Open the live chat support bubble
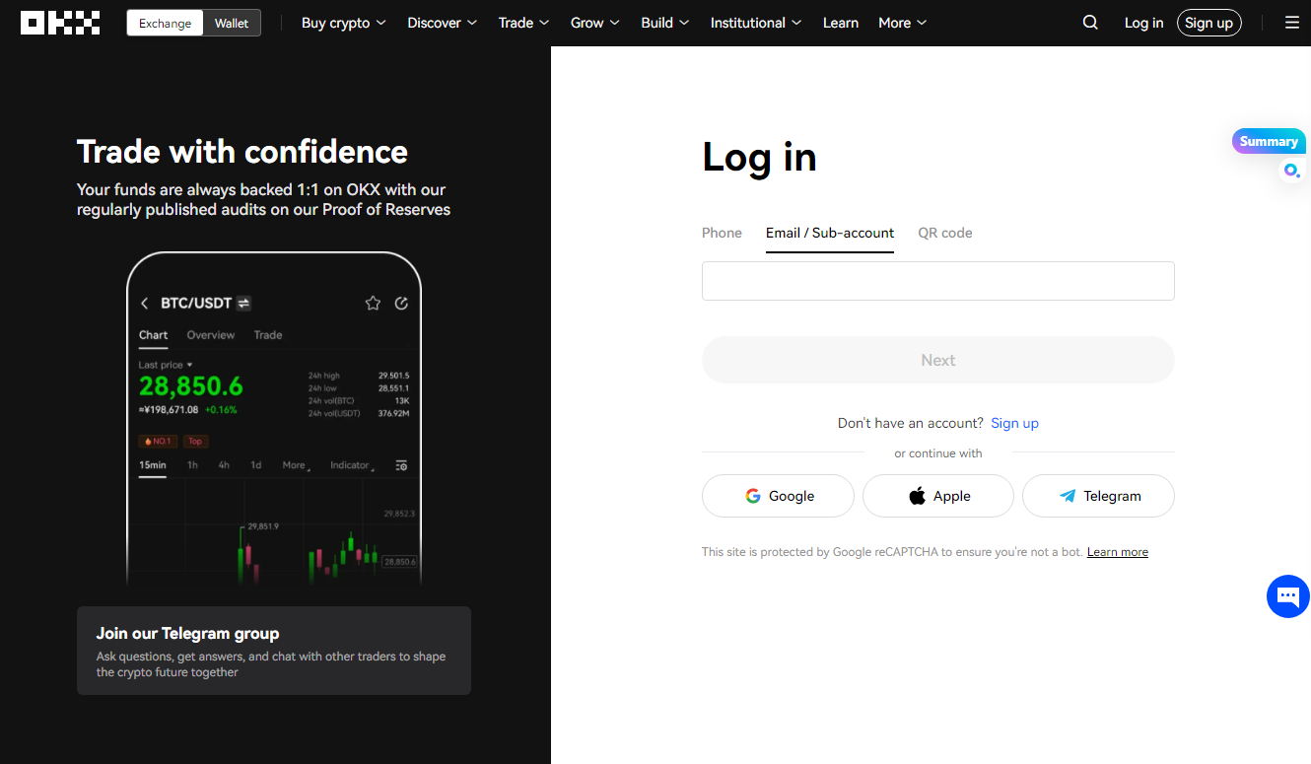1311x764 pixels. click(x=1287, y=596)
